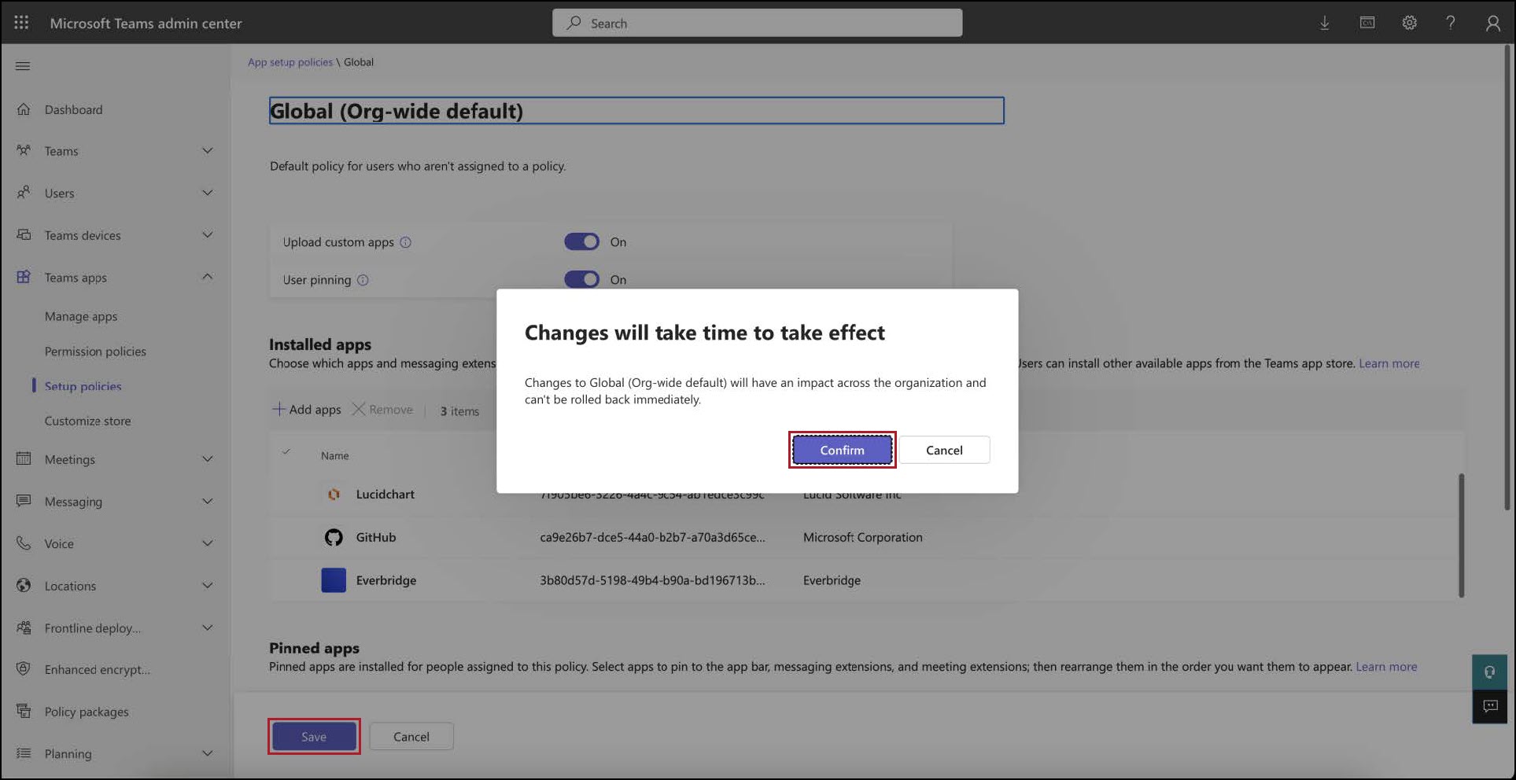Toggle the User pinning switch
The width and height of the screenshot is (1516, 780).
(x=581, y=279)
